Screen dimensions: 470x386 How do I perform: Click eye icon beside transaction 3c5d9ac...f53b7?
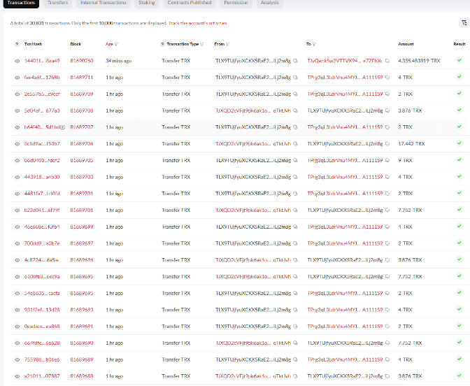pyautogui.click(x=17, y=144)
